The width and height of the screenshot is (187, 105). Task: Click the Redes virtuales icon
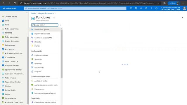pyautogui.click(x=3, y=78)
